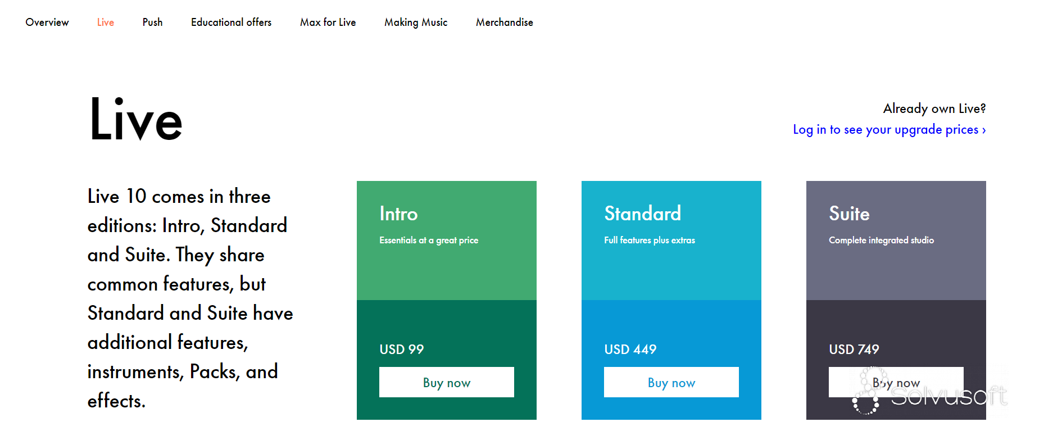Image resolution: width=1062 pixels, height=440 pixels.
Task: Buy now the Standard edition
Action: [x=671, y=382]
